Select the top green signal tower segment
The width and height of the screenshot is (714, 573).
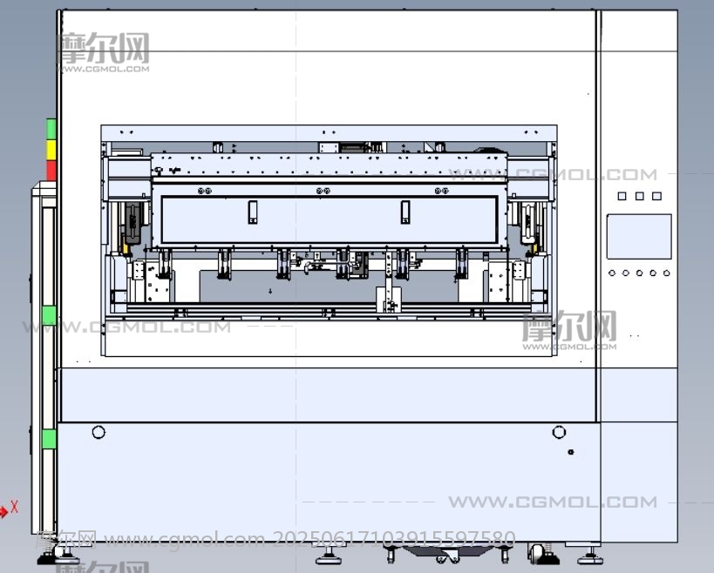[x=51, y=129]
